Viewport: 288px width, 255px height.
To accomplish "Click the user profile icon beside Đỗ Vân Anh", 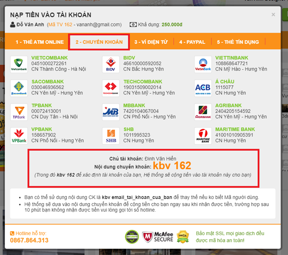I will click(x=13, y=24).
